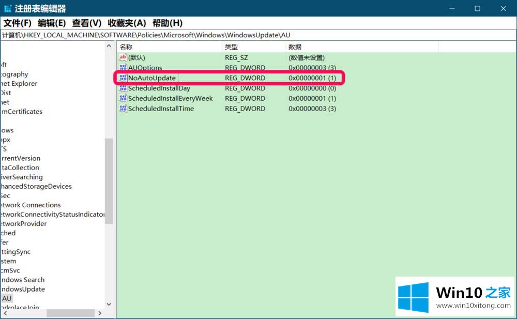
Task: Select the taCollection tree key
Action: 20,168
